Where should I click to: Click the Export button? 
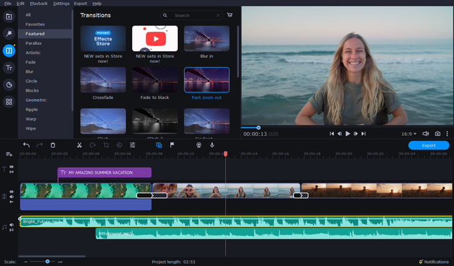coord(429,145)
